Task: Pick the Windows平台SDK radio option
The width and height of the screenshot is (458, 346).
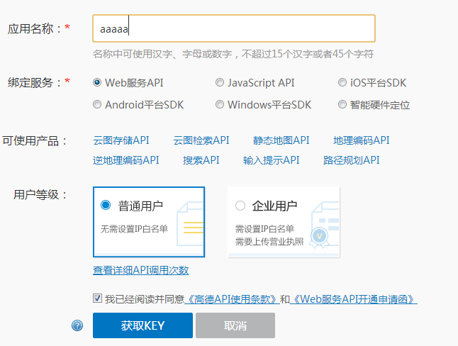Action: click(220, 104)
